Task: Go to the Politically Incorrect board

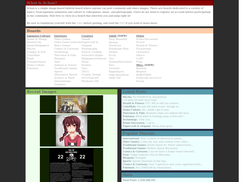Action: tap(149, 78)
